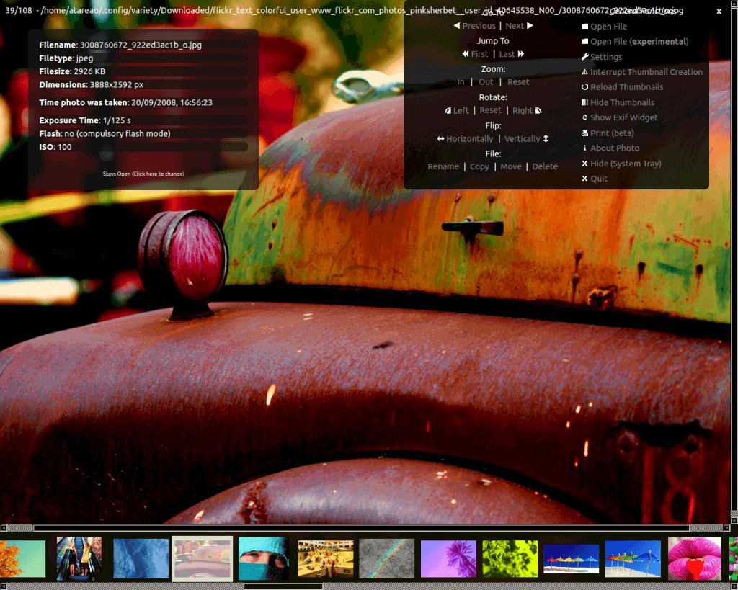This screenshot has width=738, height=590.
Task: Open the pink lips thumbnail
Action: tap(694, 558)
